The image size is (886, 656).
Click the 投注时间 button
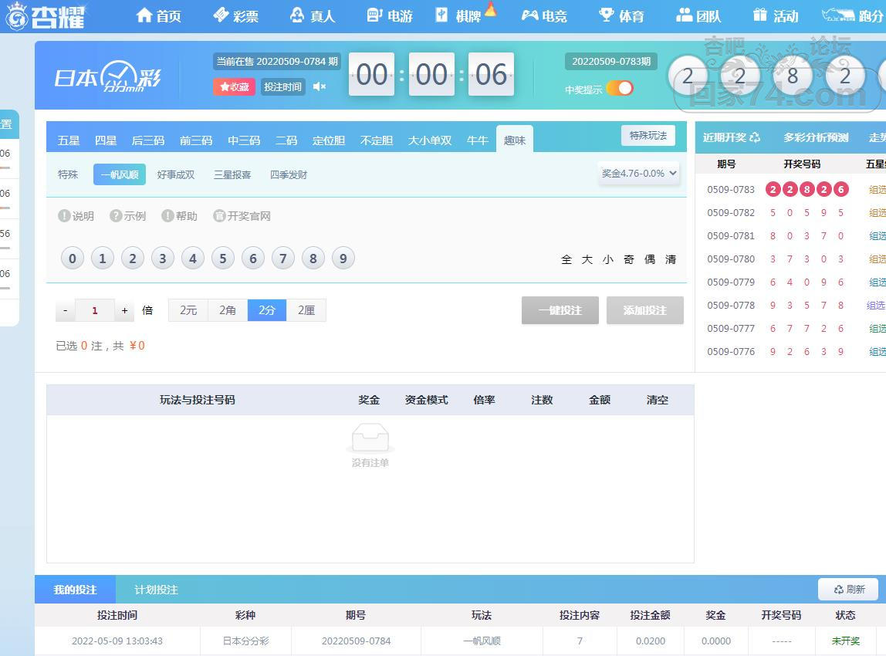pyautogui.click(x=283, y=87)
